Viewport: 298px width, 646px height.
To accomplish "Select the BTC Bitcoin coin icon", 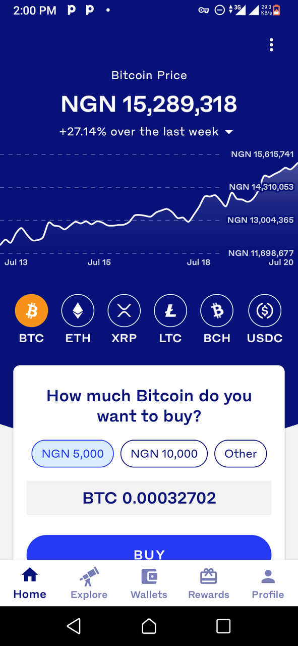I will tap(32, 311).
